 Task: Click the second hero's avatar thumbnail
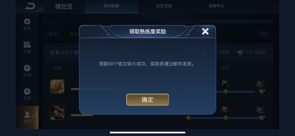tap(57, 113)
